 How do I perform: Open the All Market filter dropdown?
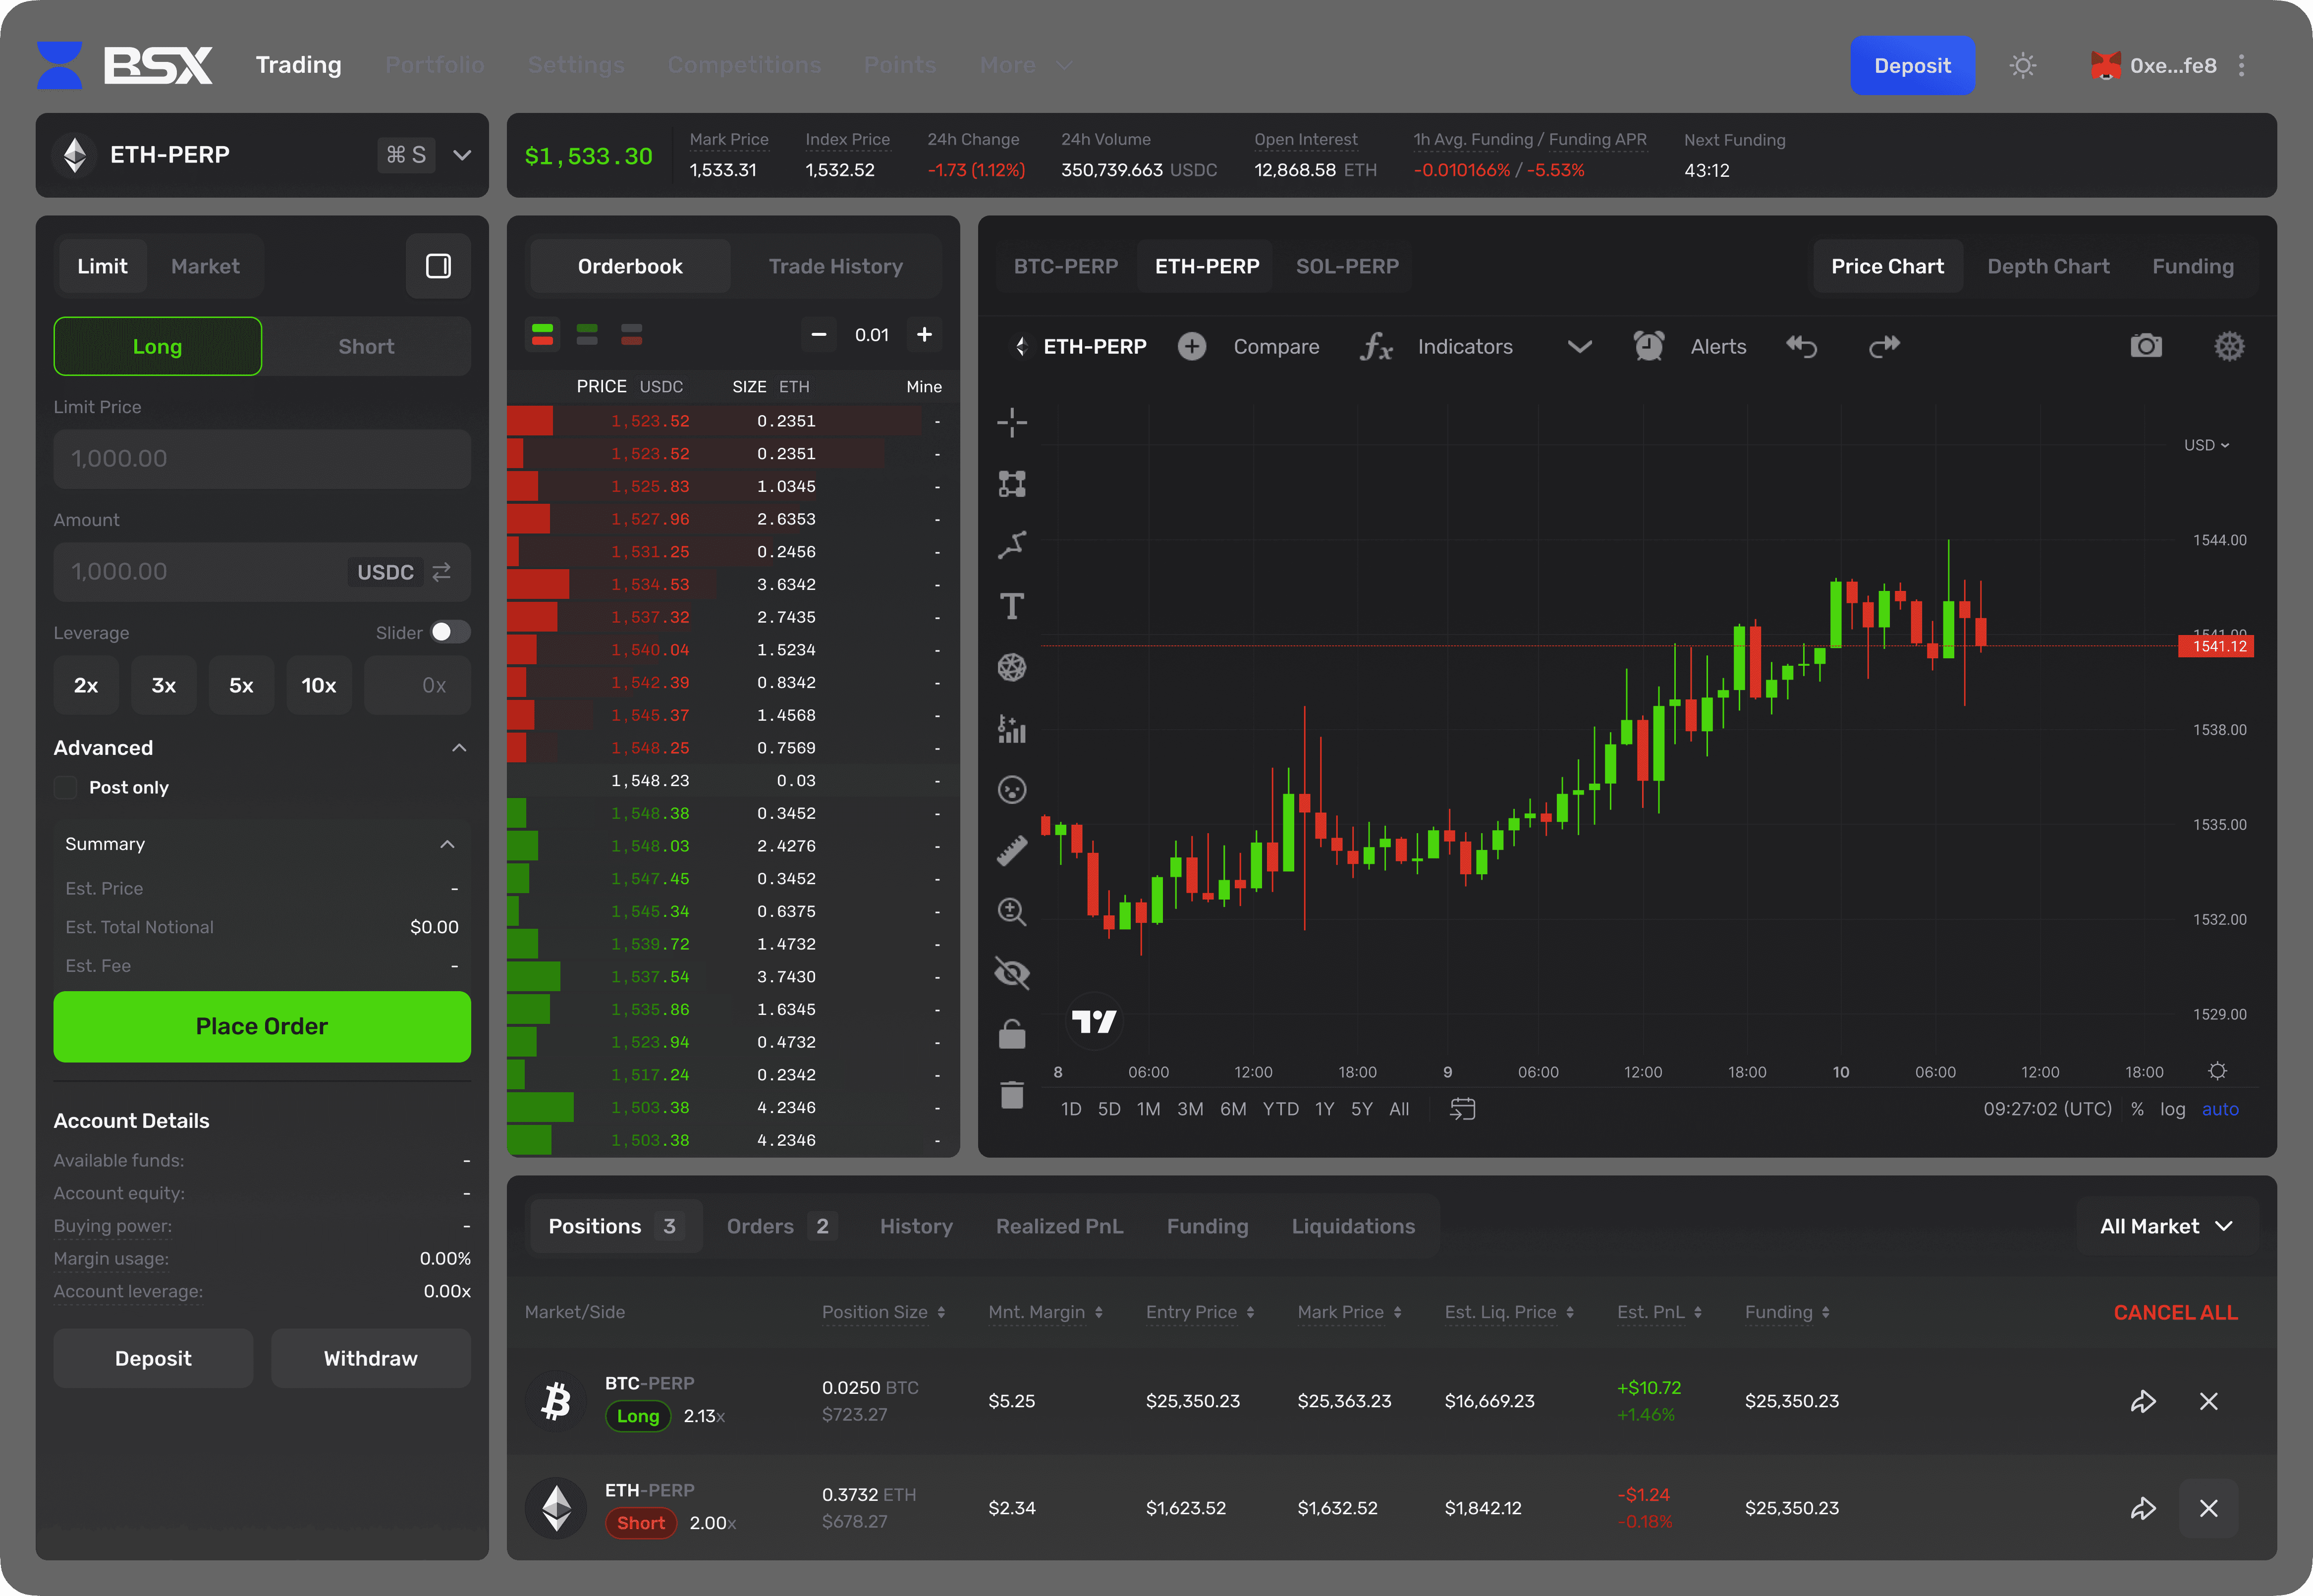tap(2167, 1227)
